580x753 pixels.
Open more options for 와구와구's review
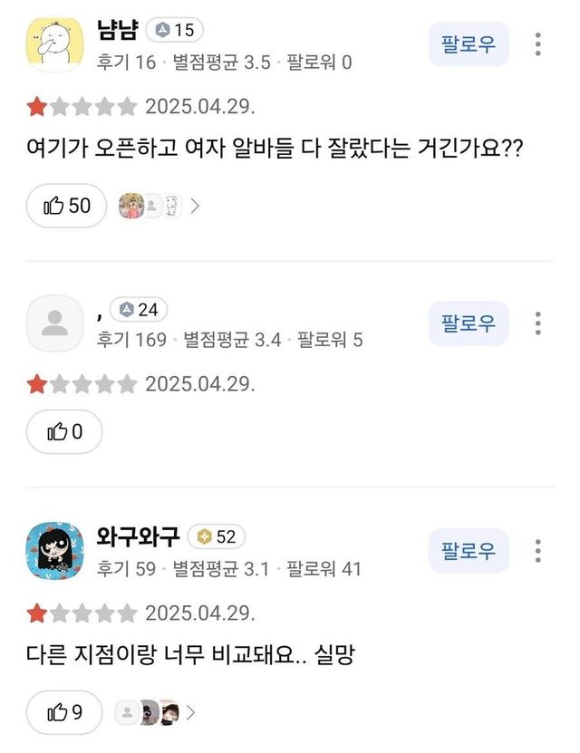(x=538, y=551)
